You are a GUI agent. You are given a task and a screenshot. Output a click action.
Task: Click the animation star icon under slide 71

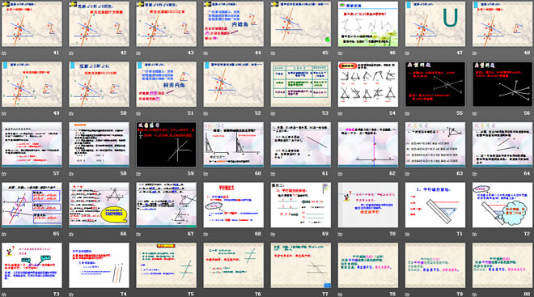[x=408, y=235]
